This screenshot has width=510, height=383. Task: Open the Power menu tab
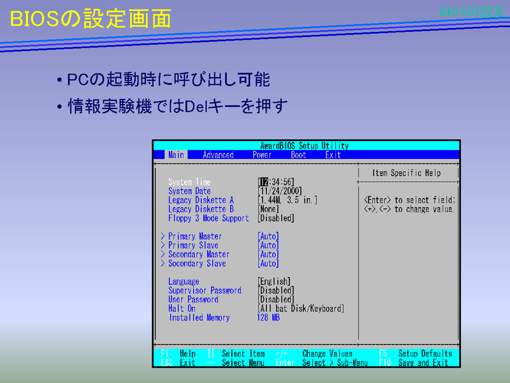coord(262,155)
